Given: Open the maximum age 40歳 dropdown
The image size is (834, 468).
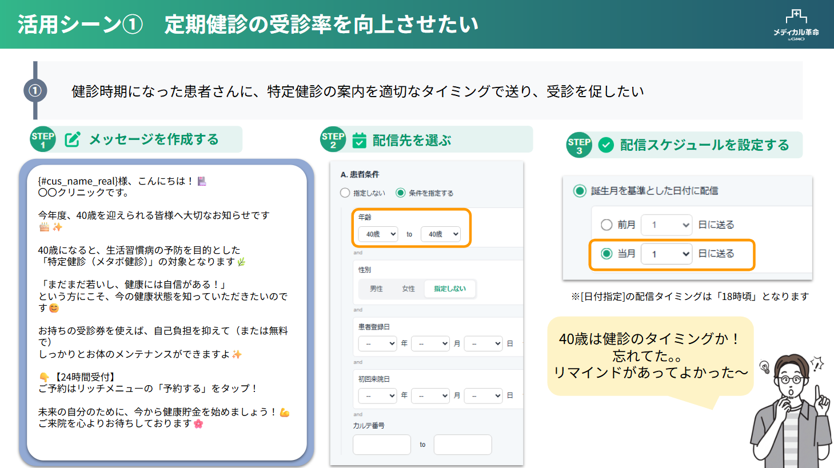Looking at the screenshot, I should pos(440,234).
